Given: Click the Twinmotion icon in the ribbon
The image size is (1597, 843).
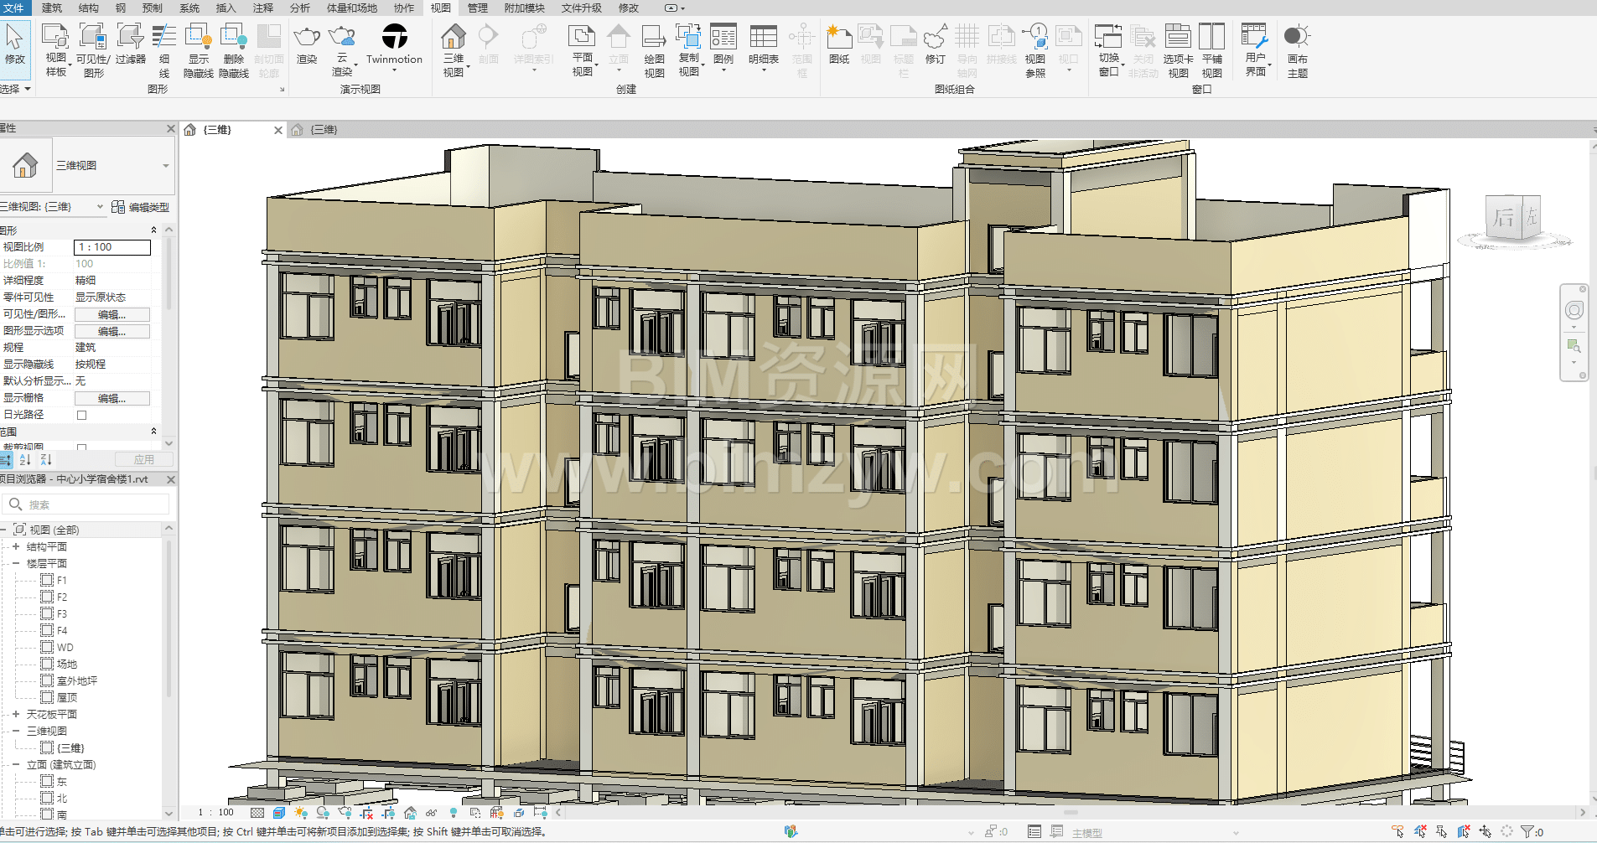Looking at the screenshot, I should (394, 38).
